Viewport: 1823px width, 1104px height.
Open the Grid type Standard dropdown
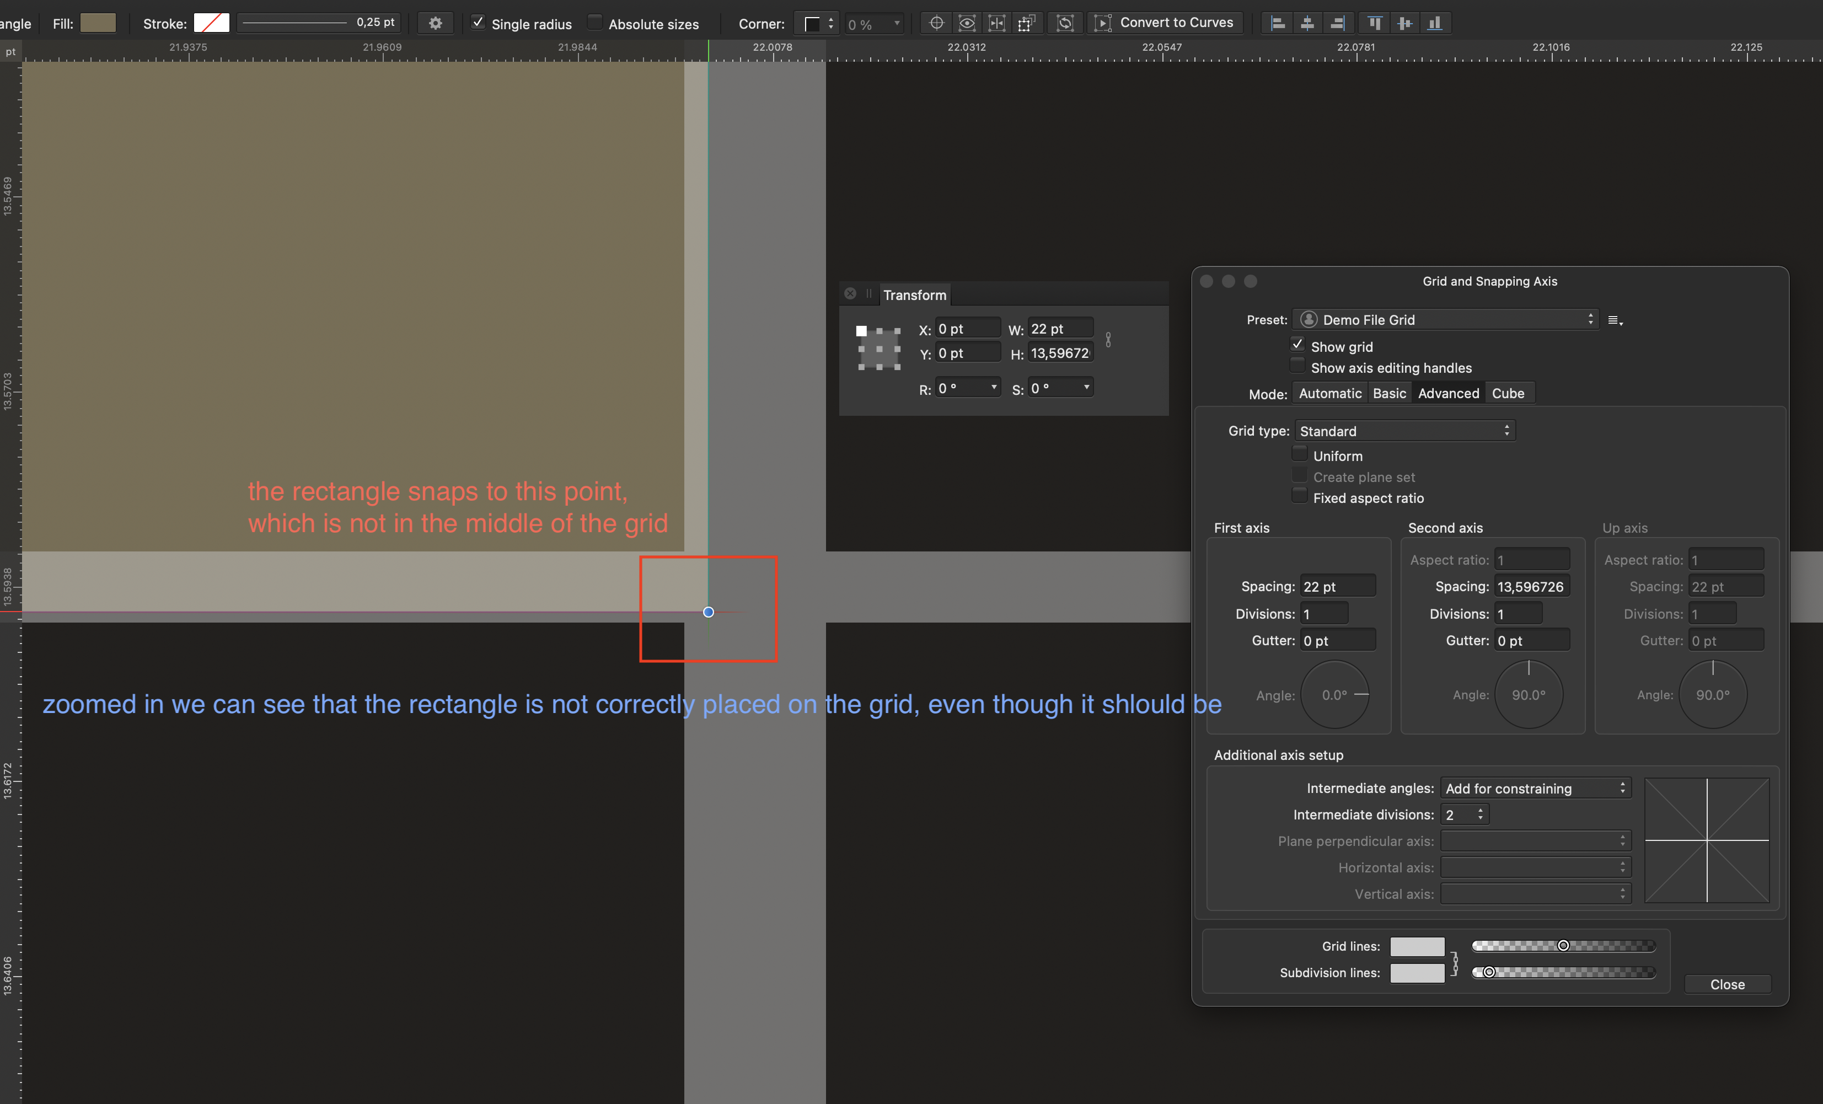pyautogui.click(x=1405, y=431)
